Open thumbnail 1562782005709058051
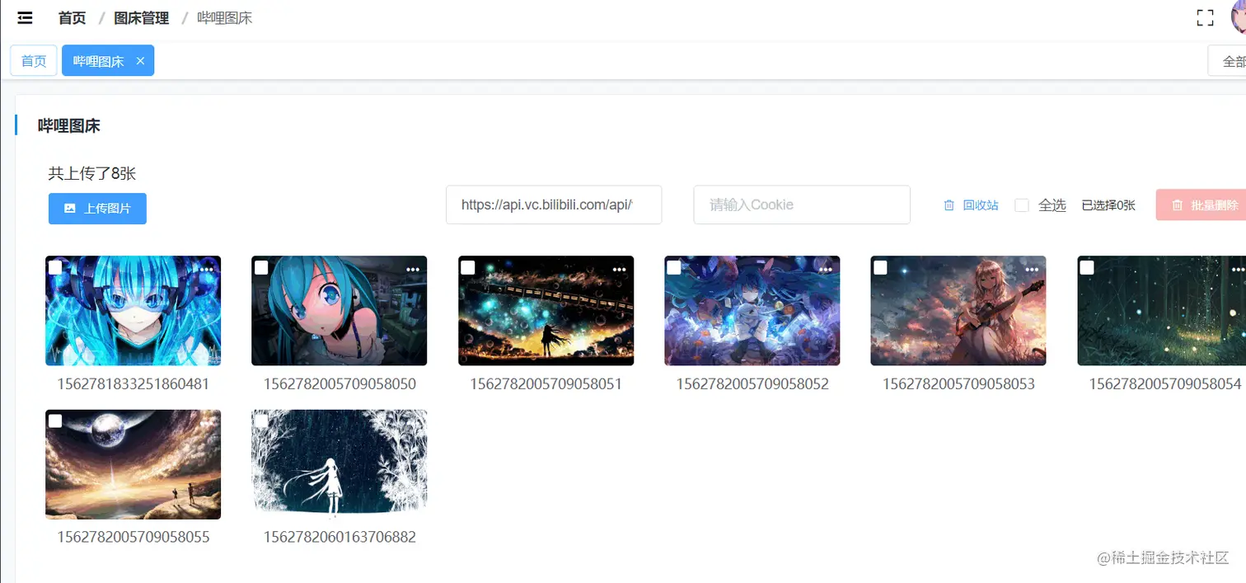Screen dimensions: 1246x583 click(546, 311)
